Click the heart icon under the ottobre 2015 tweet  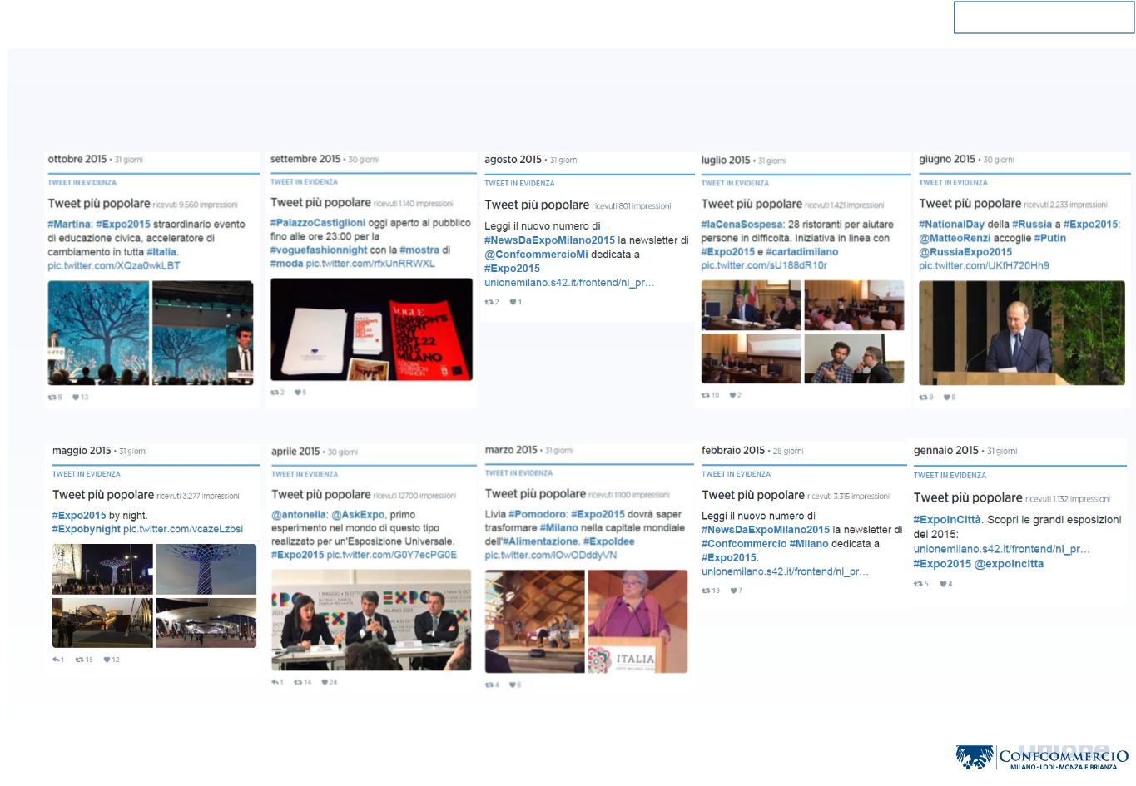[x=76, y=398]
